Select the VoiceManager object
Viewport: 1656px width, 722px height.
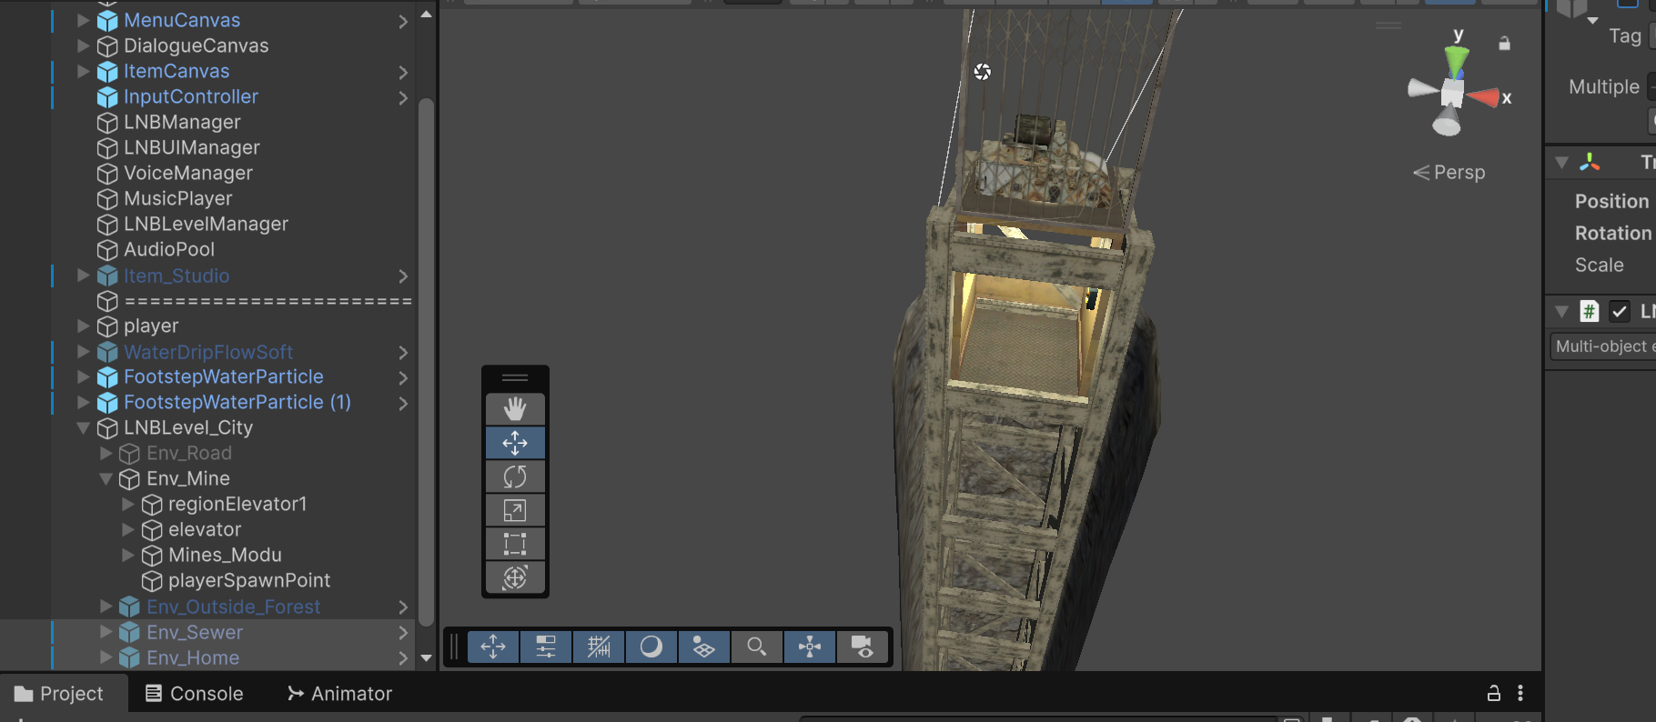188,173
